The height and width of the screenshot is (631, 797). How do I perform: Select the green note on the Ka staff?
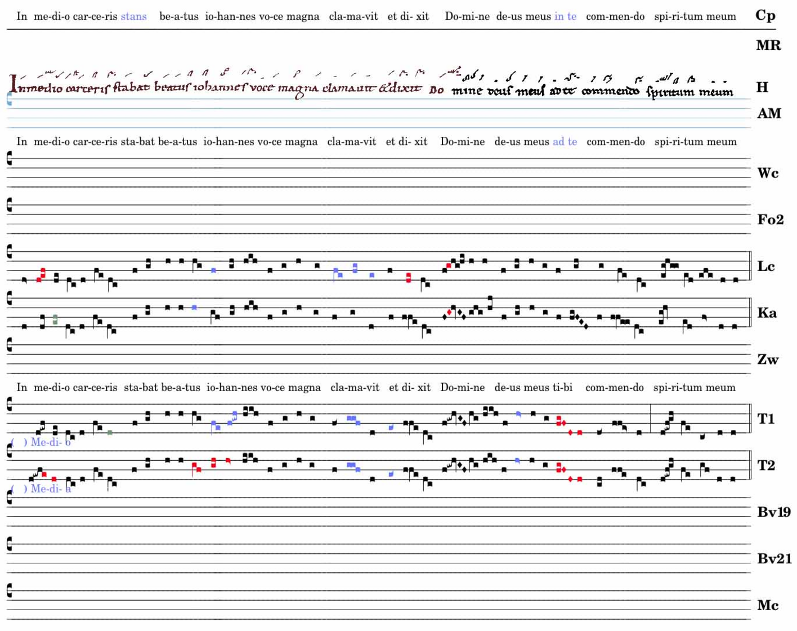click(x=55, y=319)
